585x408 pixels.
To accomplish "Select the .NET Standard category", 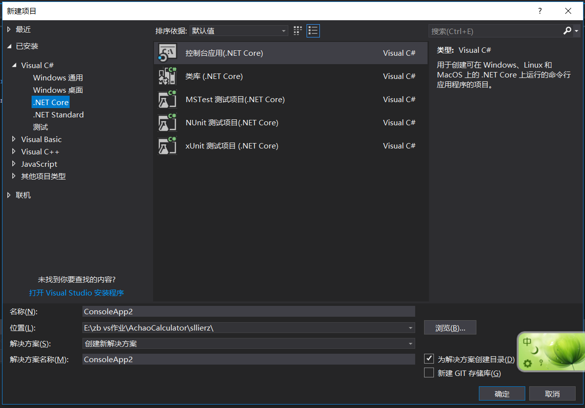I will click(58, 114).
